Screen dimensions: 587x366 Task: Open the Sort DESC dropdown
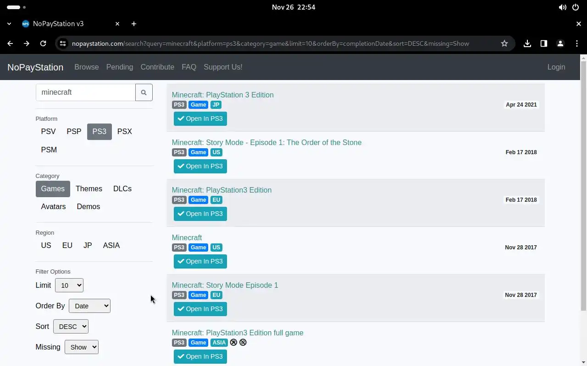coord(71,327)
